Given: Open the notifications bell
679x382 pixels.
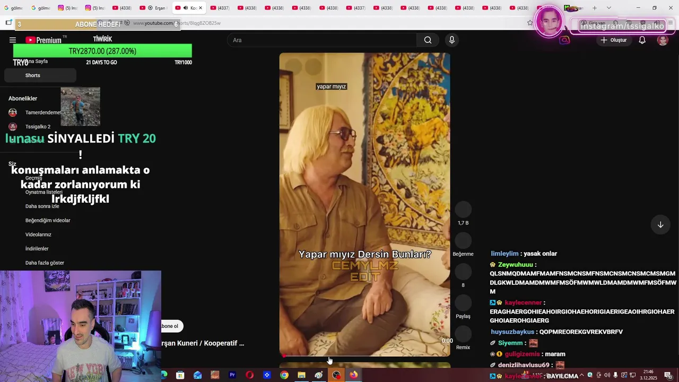Looking at the screenshot, I should pyautogui.click(x=642, y=40).
